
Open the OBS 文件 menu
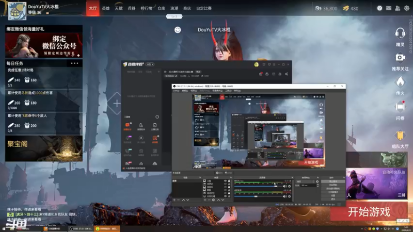[176, 91]
